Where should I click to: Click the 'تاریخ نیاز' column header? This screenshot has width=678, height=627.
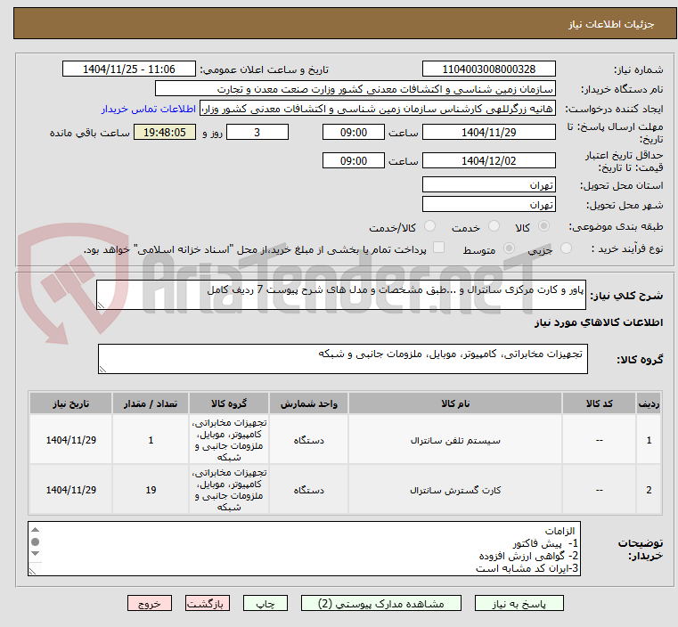[71, 403]
